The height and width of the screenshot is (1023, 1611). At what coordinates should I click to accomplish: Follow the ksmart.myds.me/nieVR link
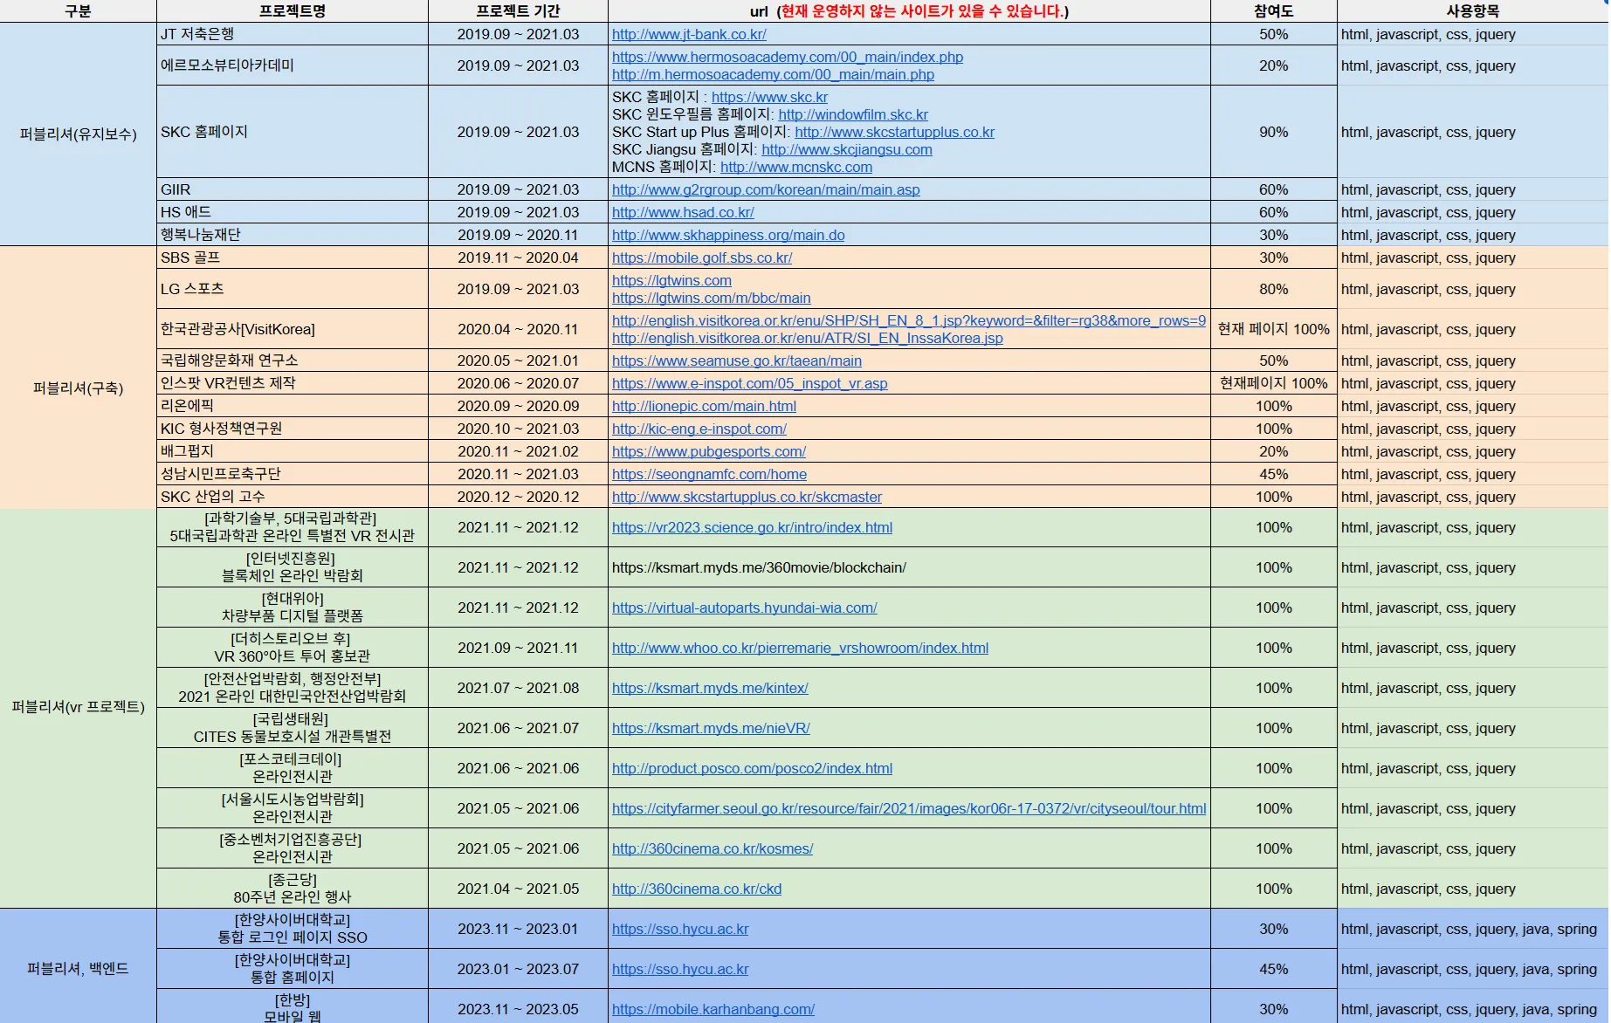(711, 729)
